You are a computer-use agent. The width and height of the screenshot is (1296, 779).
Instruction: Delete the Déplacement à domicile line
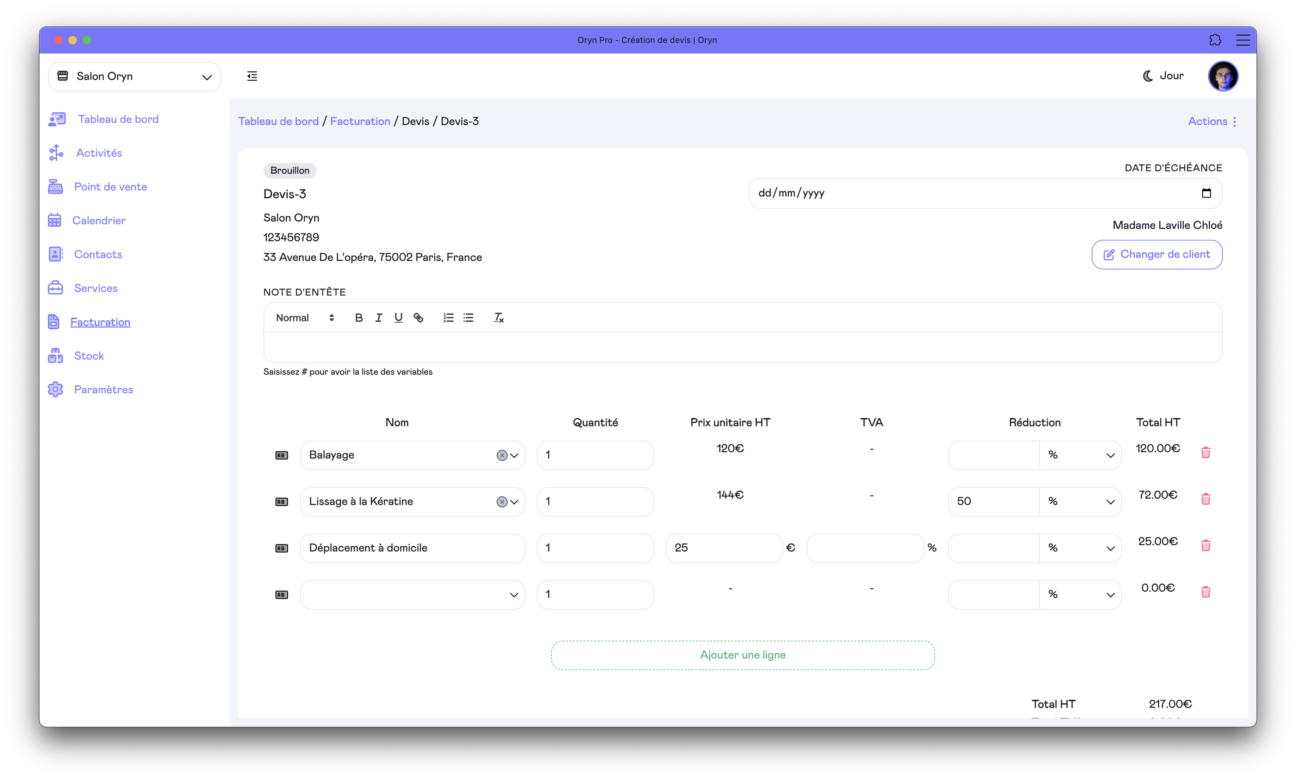[x=1205, y=546]
